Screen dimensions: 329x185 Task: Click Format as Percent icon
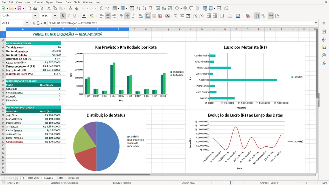click(x=176, y=16)
